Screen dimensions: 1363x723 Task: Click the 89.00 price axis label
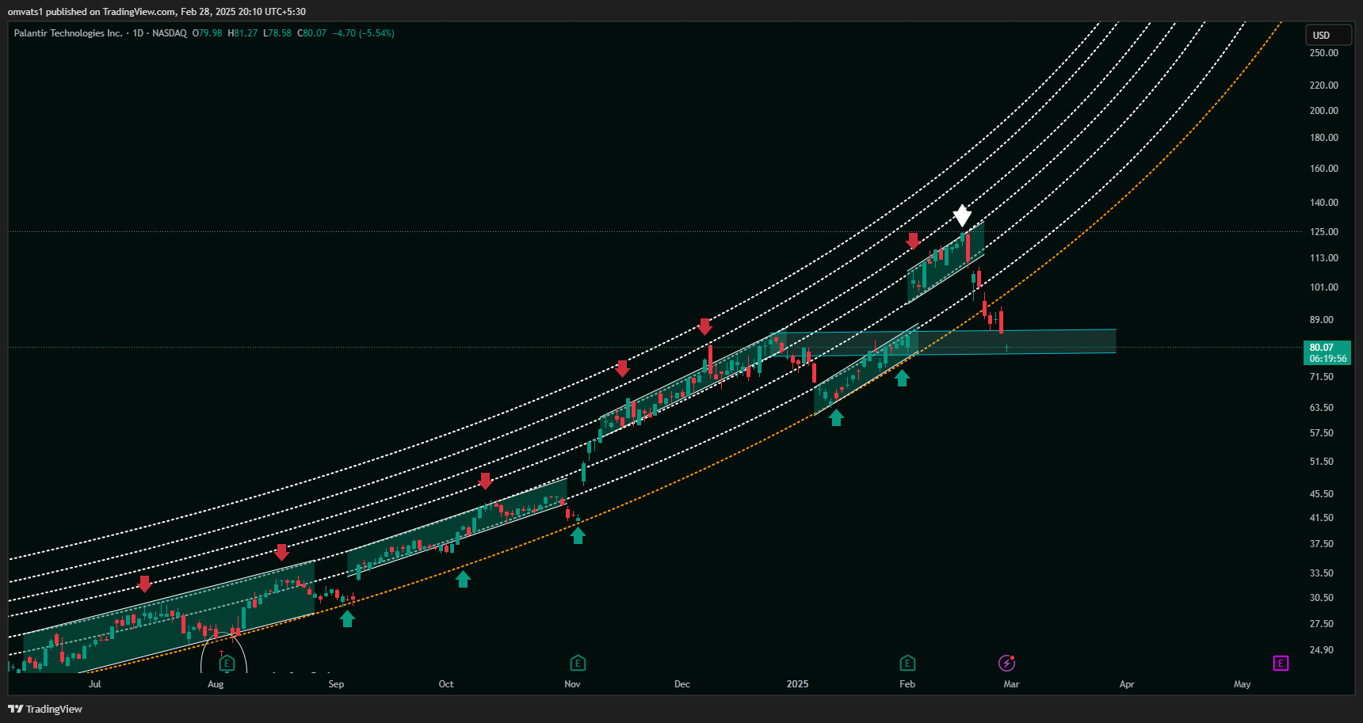(1321, 320)
